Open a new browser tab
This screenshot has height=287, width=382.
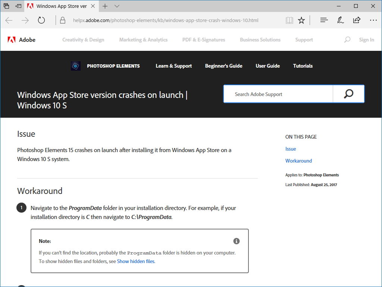[105, 6]
